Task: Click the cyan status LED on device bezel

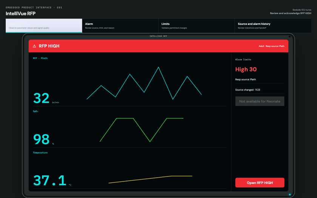Action: pos(290,195)
